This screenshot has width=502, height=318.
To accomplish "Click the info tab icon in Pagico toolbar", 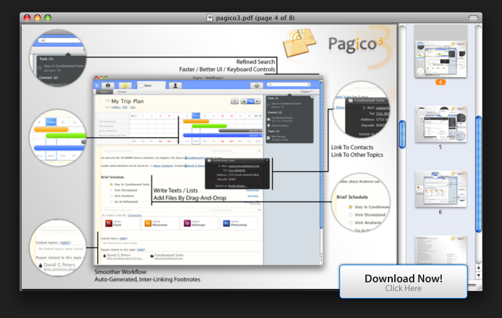I will [108, 85].
